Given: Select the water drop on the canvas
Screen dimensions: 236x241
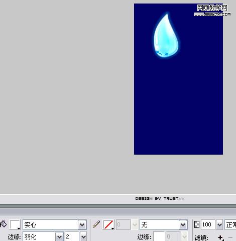Looking at the screenshot, I should click(166, 36).
